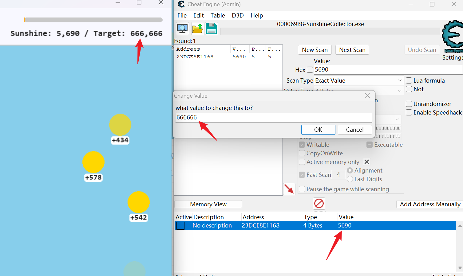Toggle the Unrandomizer checkbox
463x276 pixels.
point(409,104)
